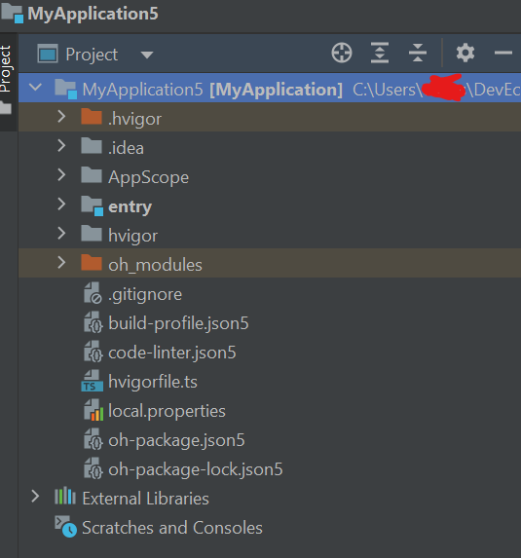Click the hvigorfile.ts TypeScript file icon
The width and height of the screenshot is (521, 558).
point(93,382)
